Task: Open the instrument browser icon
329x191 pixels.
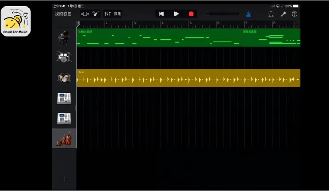Action: [96, 14]
